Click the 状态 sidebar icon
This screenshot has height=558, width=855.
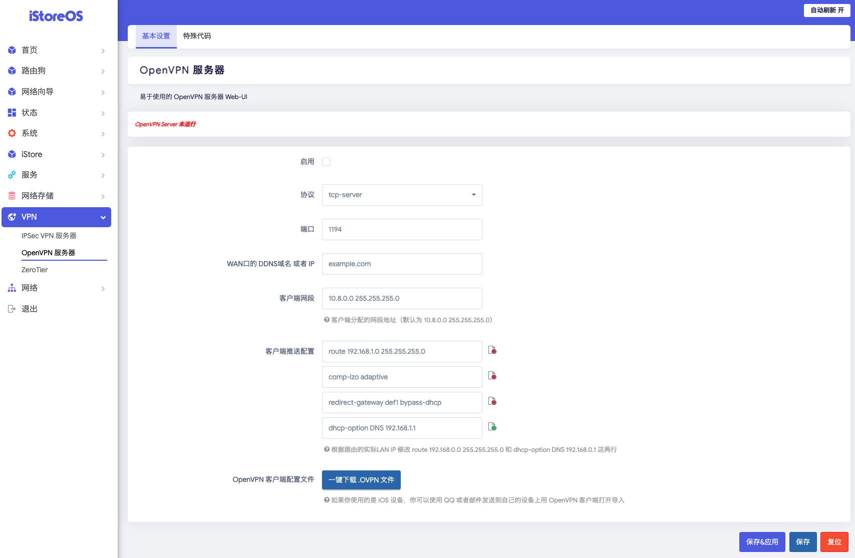pyautogui.click(x=12, y=113)
